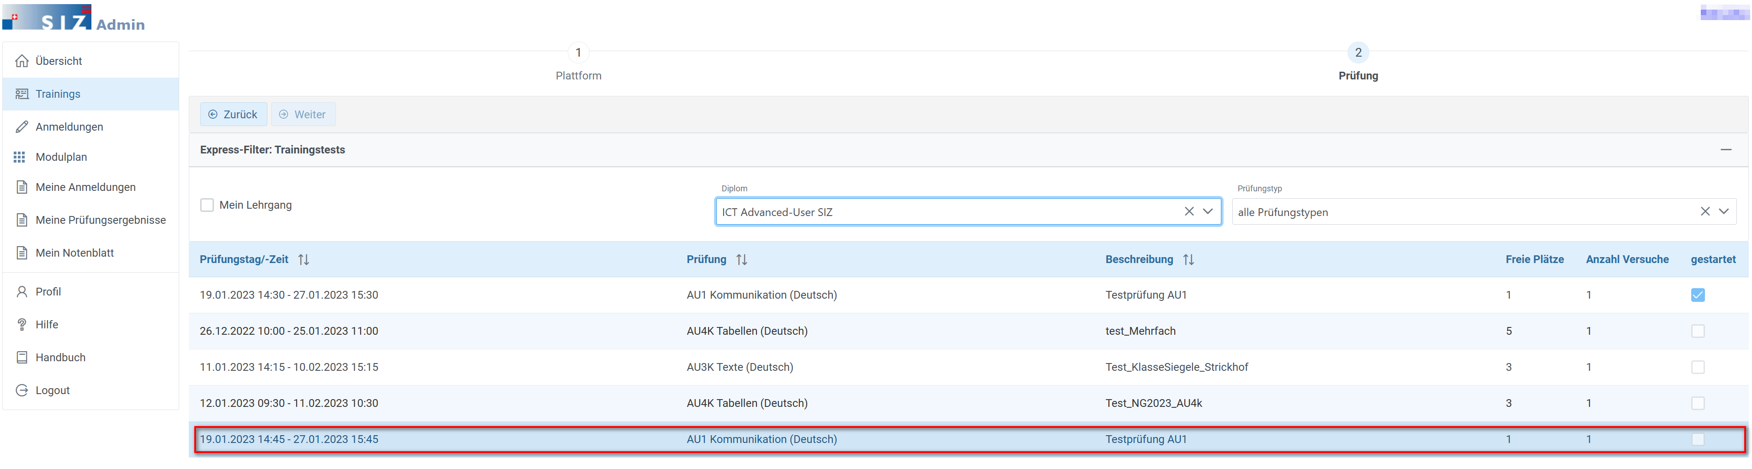Screen dimensions: 1752x469
Task: Click the document icon beside Meine Prüfungsergebnisse
Action: pyautogui.click(x=22, y=220)
